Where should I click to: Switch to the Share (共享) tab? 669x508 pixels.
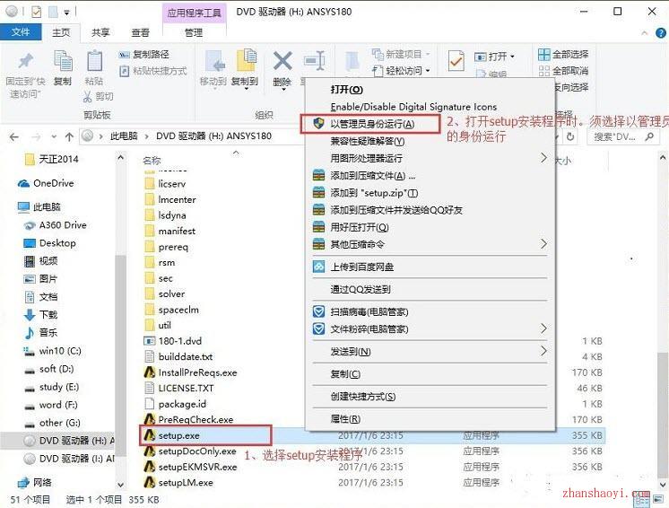coord(100,32)
